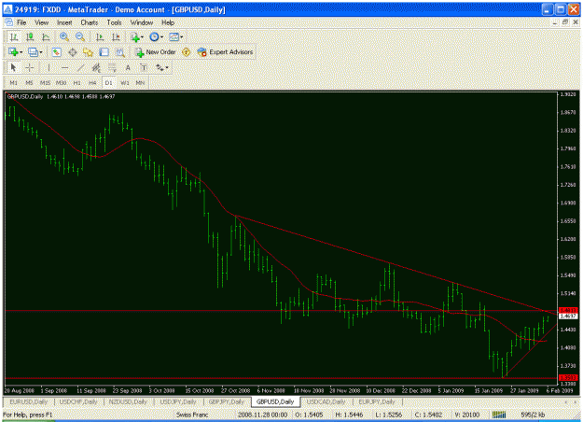The height and width of the screenshot is (422, 583).
Task: Open the Terminal panel icon
Action: click(104, 52)
